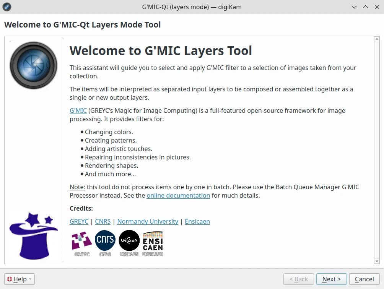Click the scrollbar down arrow

[x=377, y=261]
